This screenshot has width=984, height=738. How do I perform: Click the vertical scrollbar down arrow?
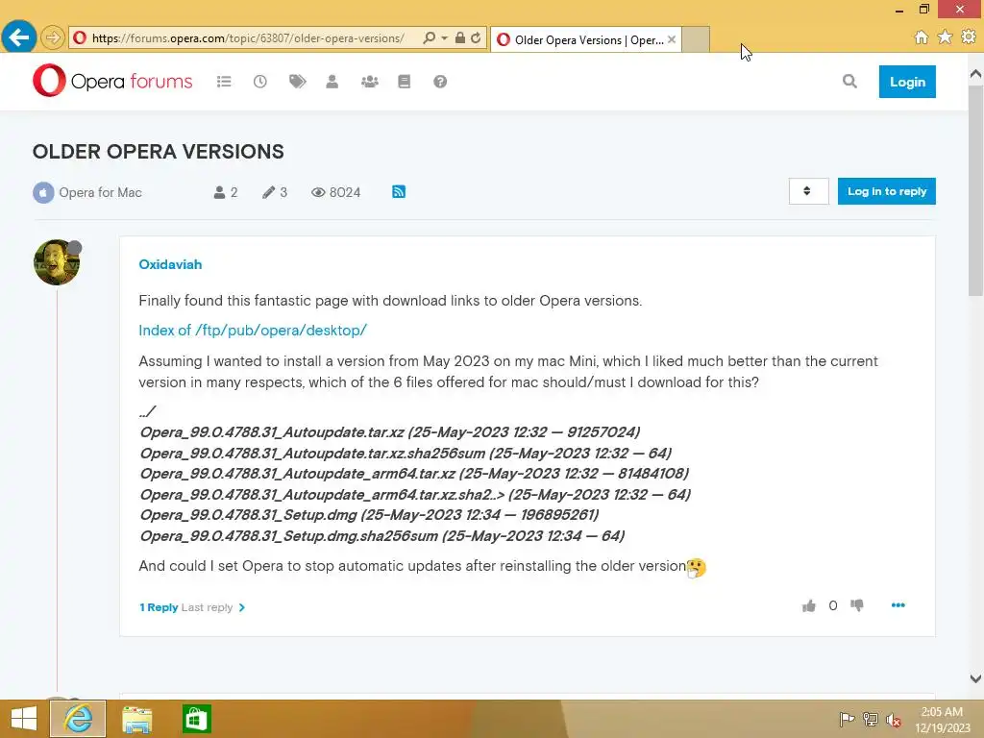[975, 678]
